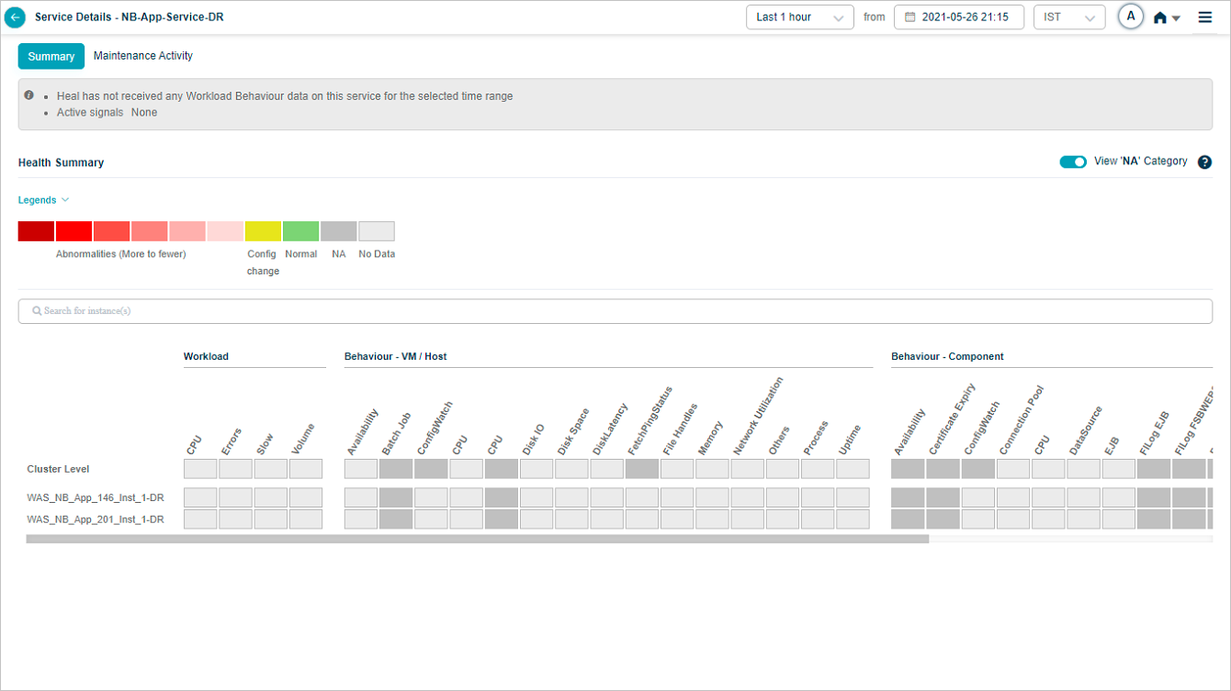This screenshot has height=691, width=1231.
Task: Click the info icon in the notice banner
Action: [29, 95]
